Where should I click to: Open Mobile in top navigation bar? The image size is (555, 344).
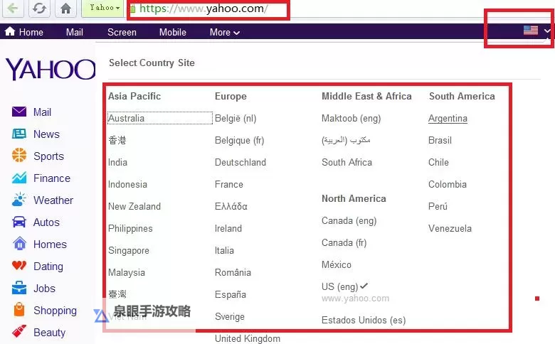[173, 32]
